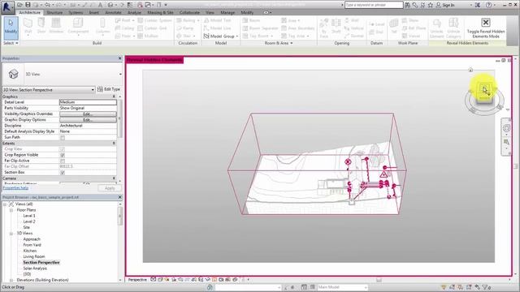Viewport: 520px width, 292px height.
Task: Click the highlighted Reveal Hidden Elements lightbulb icon
Action: tap(214, 280)
